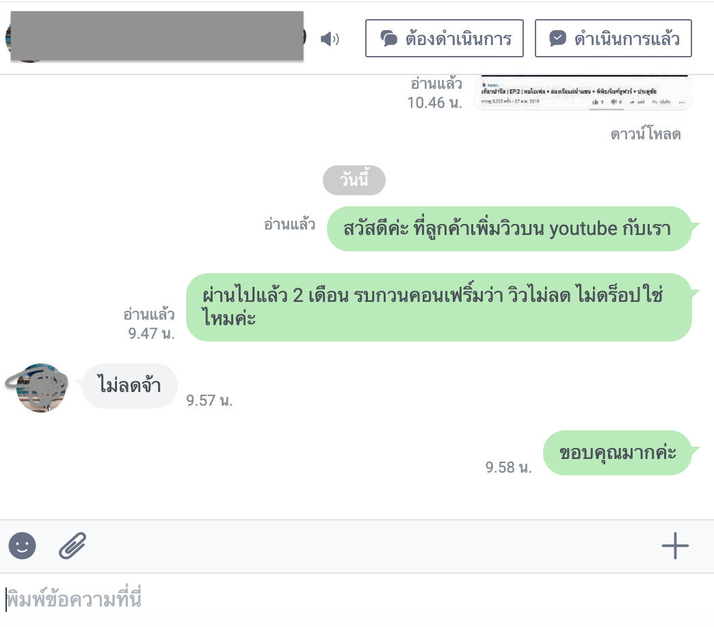
Task: Select the ขอบคุณมากค่ะ message bubble
Action: pos(618,453)
